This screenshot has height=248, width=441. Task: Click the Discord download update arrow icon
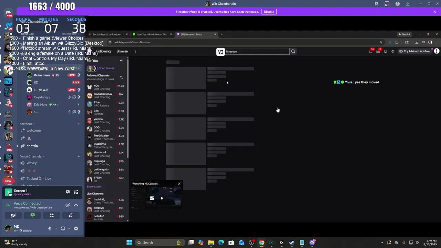click(x=408, y=4)
